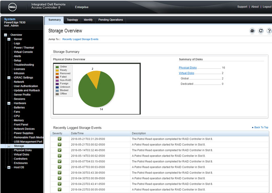The height and width of the screenshot is (193, 272).
Task: Switch to the Topology tab
Action: click(x=72, y=20)
